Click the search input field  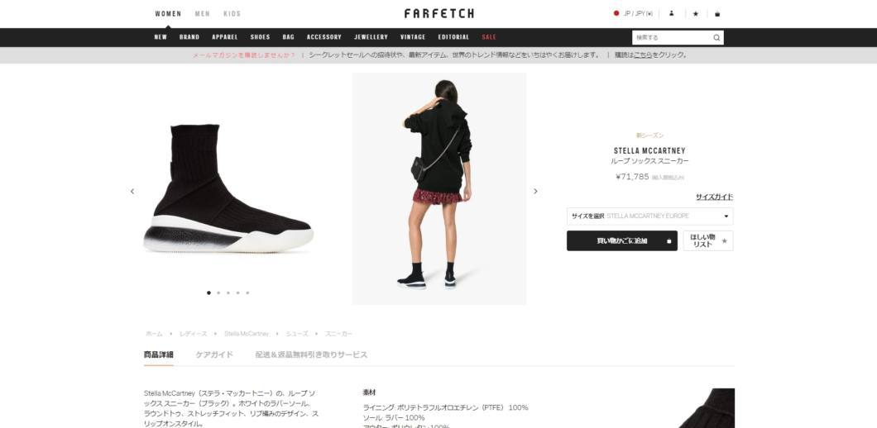pos(672,37)
